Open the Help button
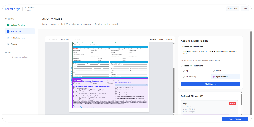The height and width of the screenshot is (127, 254). [x=245, y=9]
